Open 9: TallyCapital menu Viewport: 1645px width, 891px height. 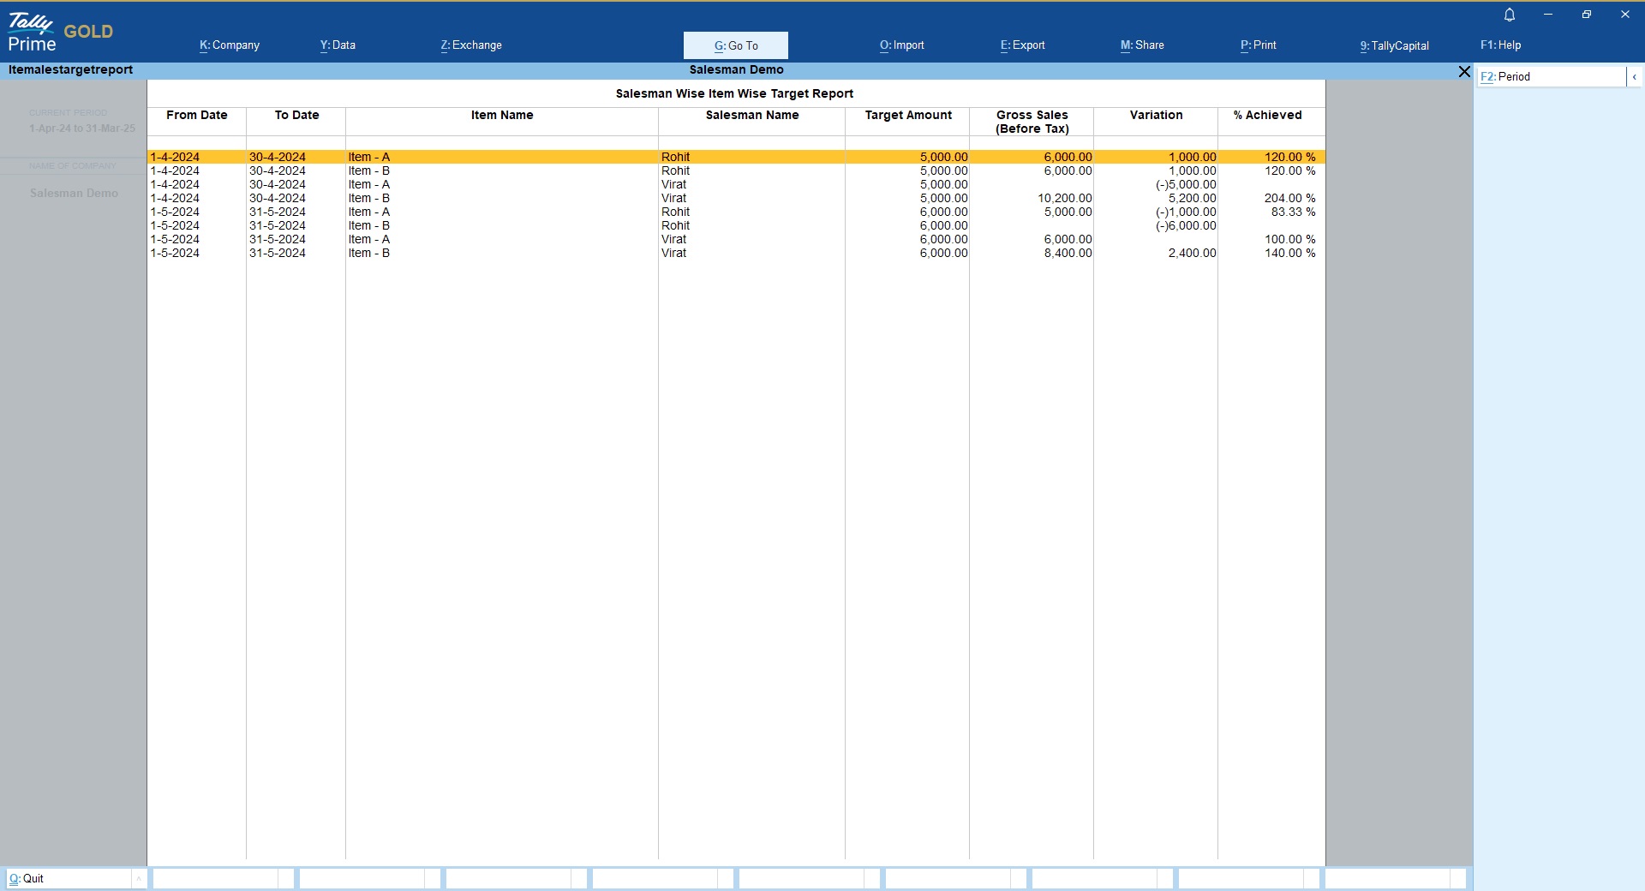1394,45
